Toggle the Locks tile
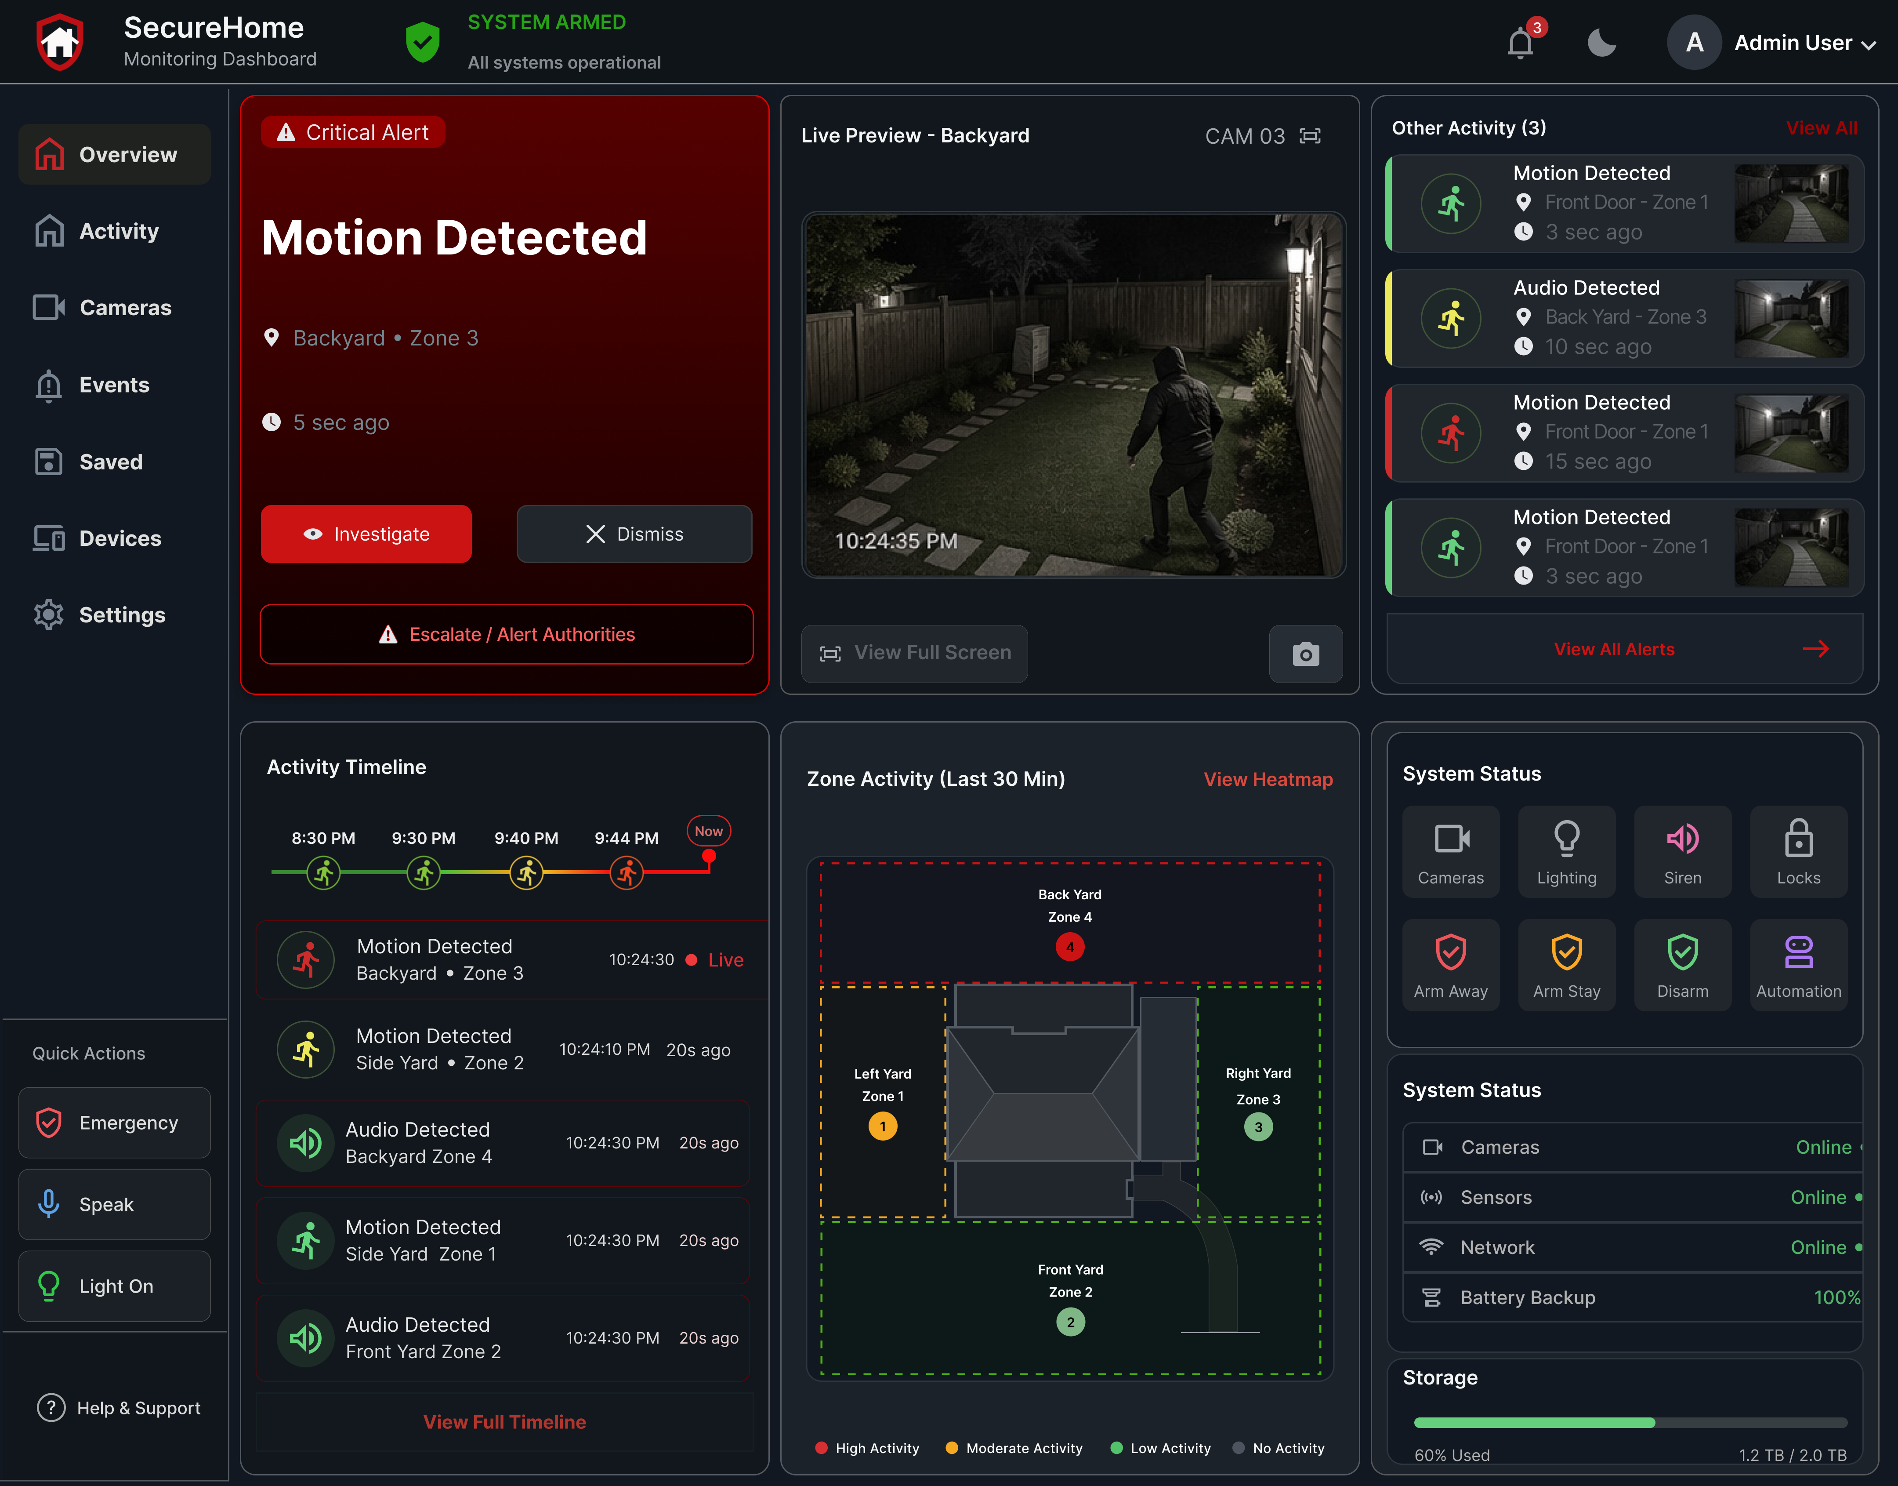Screen dimensions: 1898x1486 tap(1799, 852)
